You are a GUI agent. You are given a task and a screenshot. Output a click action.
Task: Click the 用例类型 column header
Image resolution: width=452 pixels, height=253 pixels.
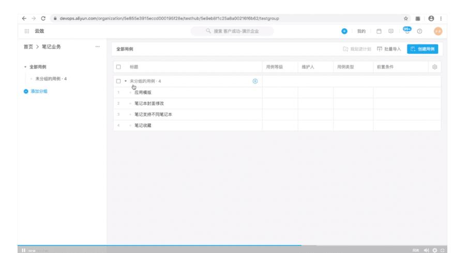point(345,67)
